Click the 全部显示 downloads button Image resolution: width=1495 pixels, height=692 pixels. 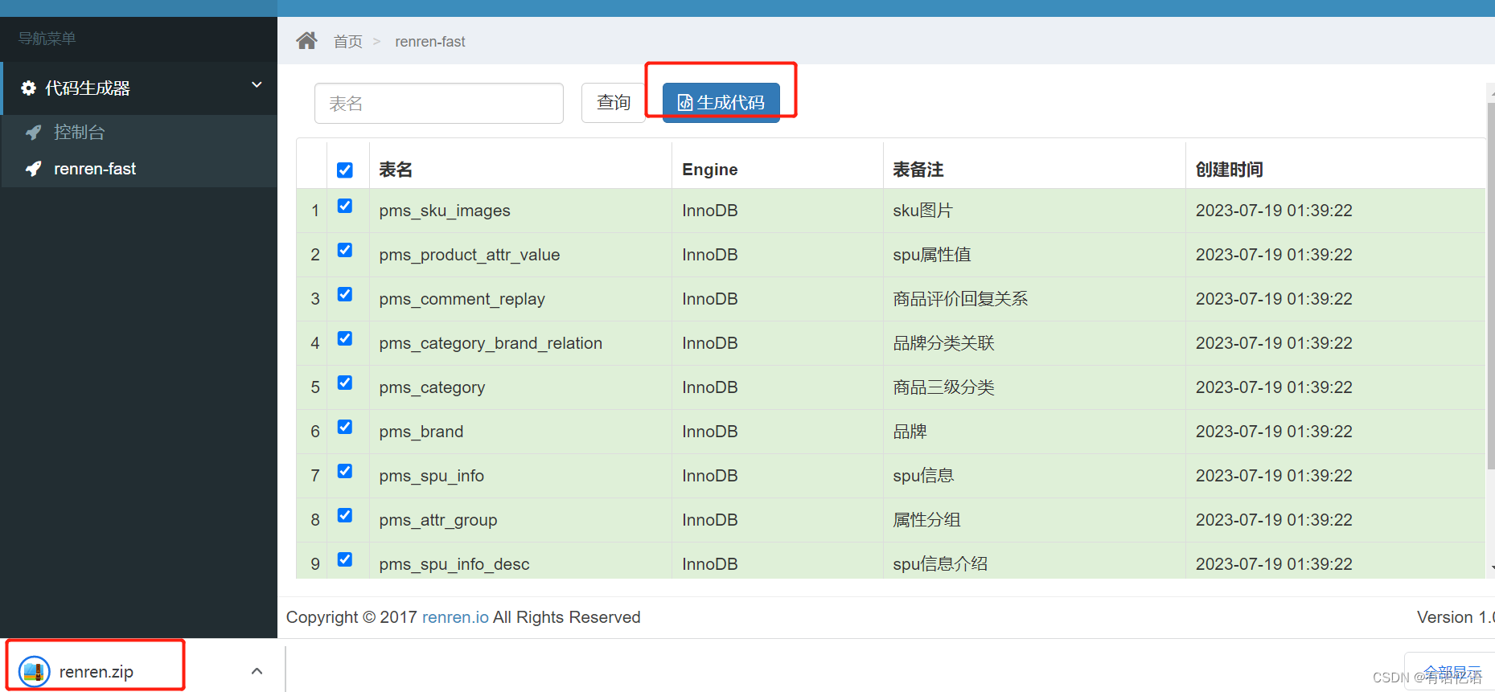click(1452, 672)
